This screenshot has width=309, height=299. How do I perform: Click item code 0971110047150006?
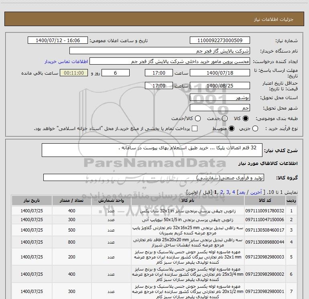265,220
